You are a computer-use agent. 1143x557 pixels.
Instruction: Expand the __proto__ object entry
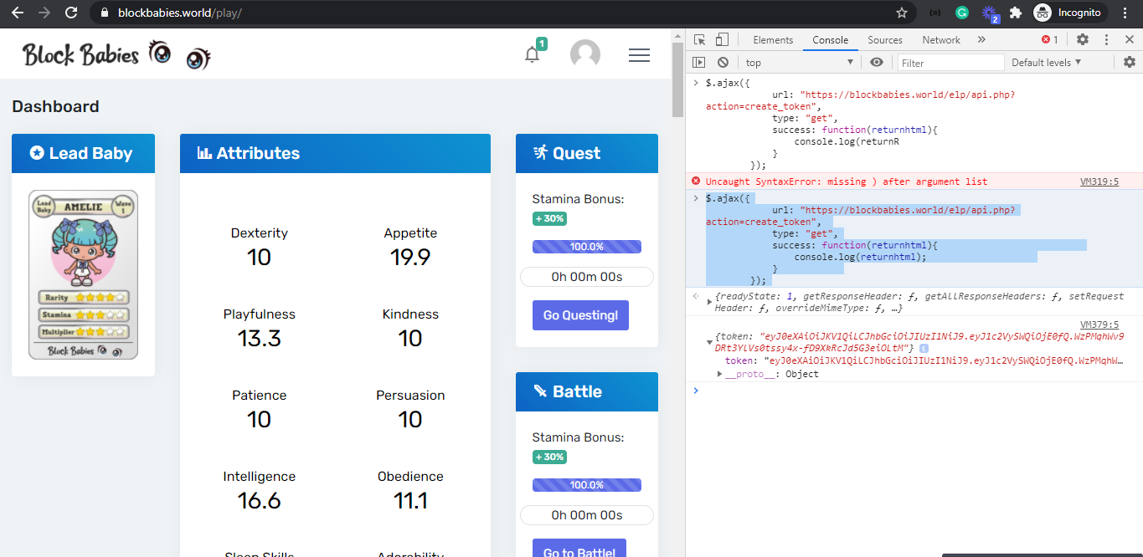click(x=720, y=374)
